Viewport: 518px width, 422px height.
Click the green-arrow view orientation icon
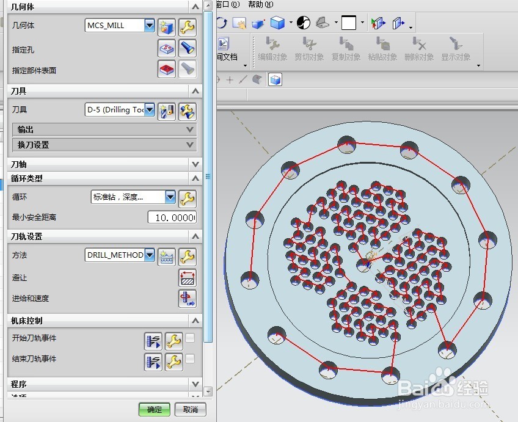coord(378,23)
